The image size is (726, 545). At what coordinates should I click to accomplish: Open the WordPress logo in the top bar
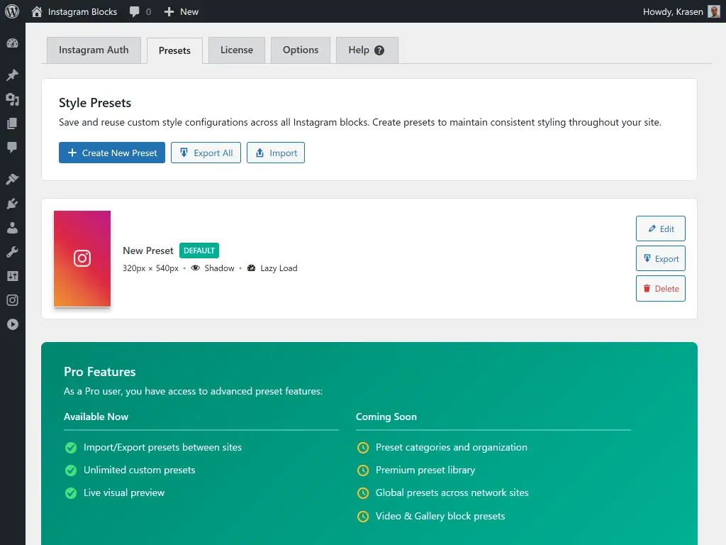[x=11, y=11]
